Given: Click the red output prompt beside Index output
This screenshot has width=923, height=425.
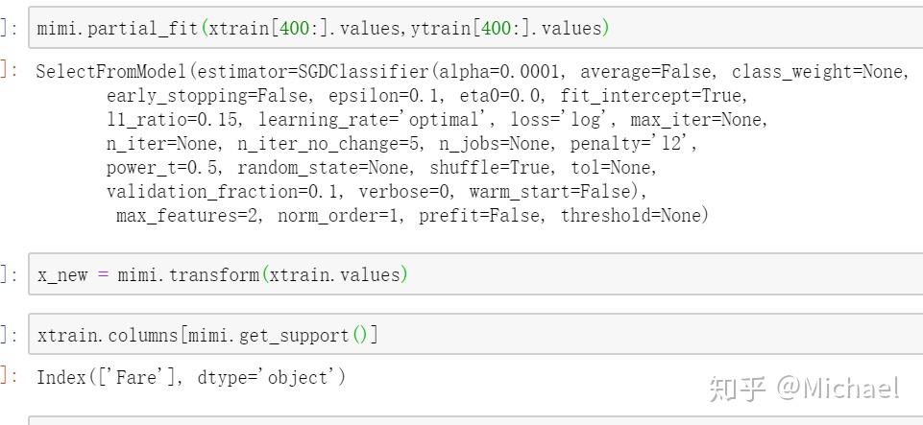Looking at the screenshot, I should tap(8, 377).
